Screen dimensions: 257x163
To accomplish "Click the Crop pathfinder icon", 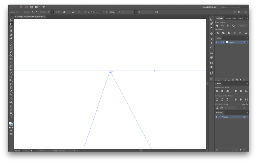I will (x=235, y=33).
